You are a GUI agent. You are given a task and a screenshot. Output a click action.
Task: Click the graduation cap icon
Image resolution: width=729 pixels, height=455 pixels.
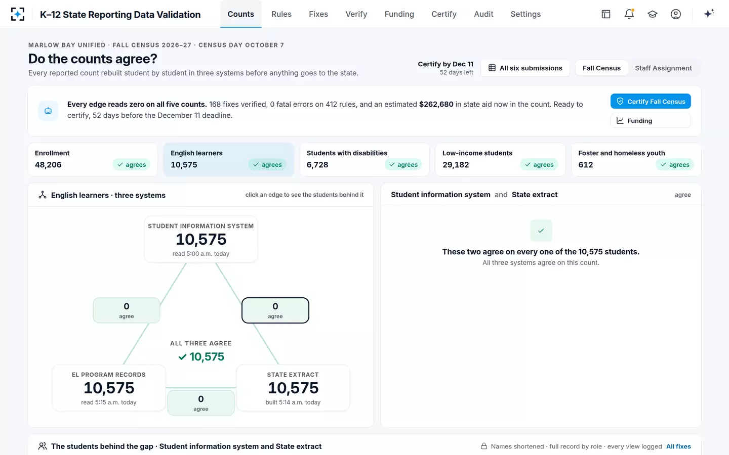653,14
